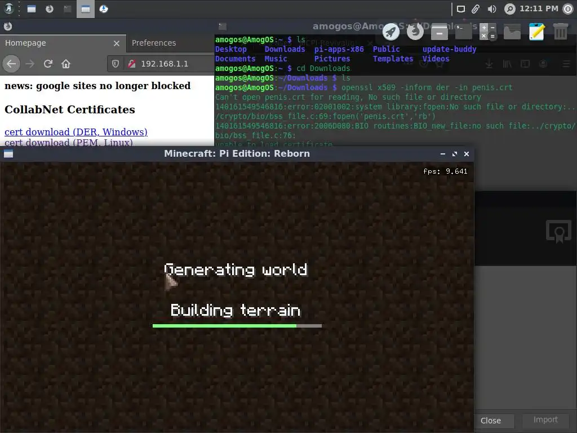577x433 pixels.
Task: Click the fps counter in Minecraft
Action: click(x=445, y=171)
